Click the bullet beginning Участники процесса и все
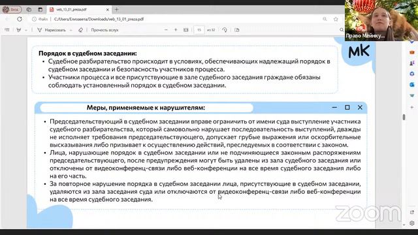The image size is (418, 235). tap(184, 81)
